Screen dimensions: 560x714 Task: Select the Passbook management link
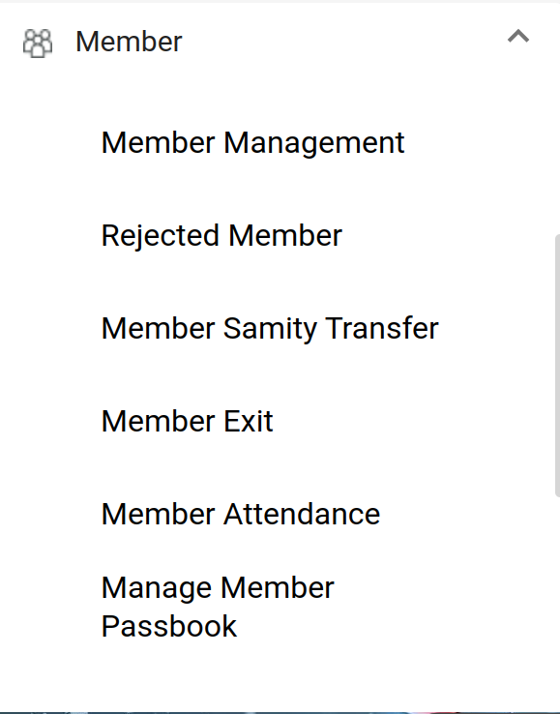[218, 607]
